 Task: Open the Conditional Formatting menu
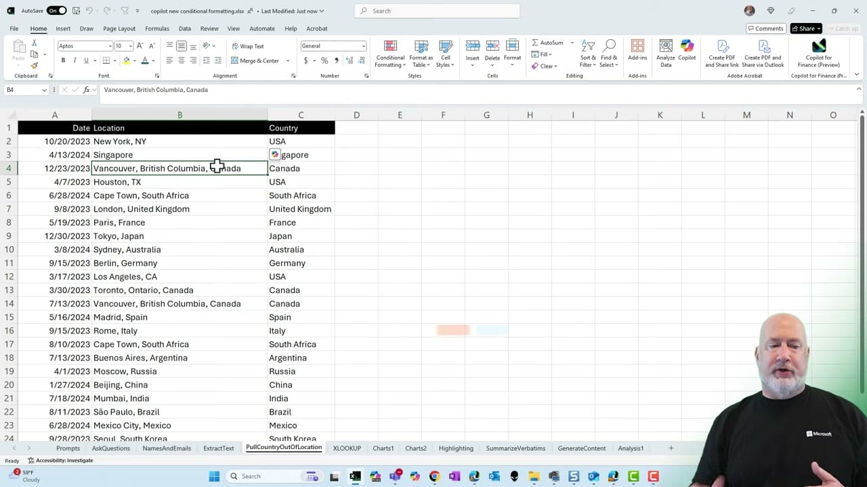click(390, 54)
